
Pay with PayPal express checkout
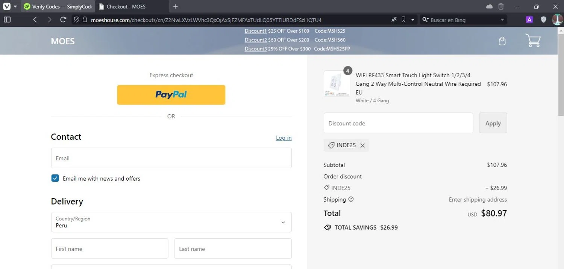[x=171, y=95]
